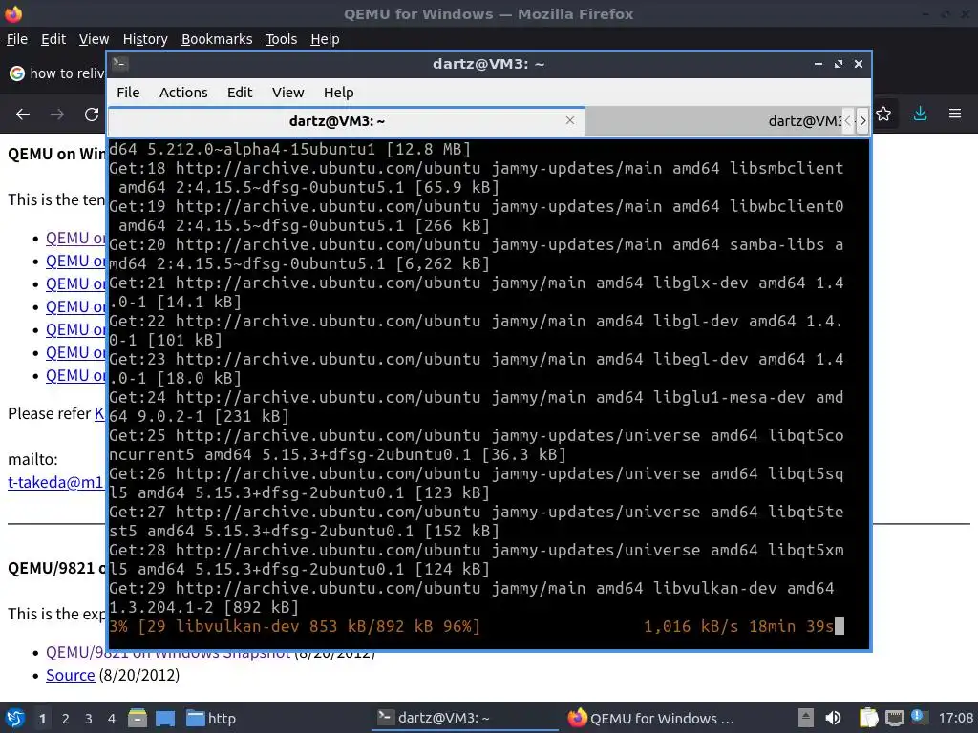
Task: Open the terminal View menu
Action: (x=287, y=93)
